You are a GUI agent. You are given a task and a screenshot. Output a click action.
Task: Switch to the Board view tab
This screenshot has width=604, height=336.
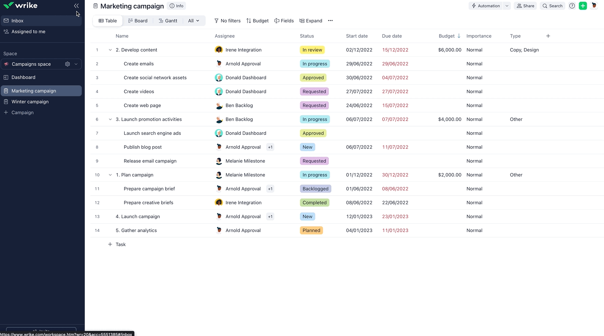point(138,21)
